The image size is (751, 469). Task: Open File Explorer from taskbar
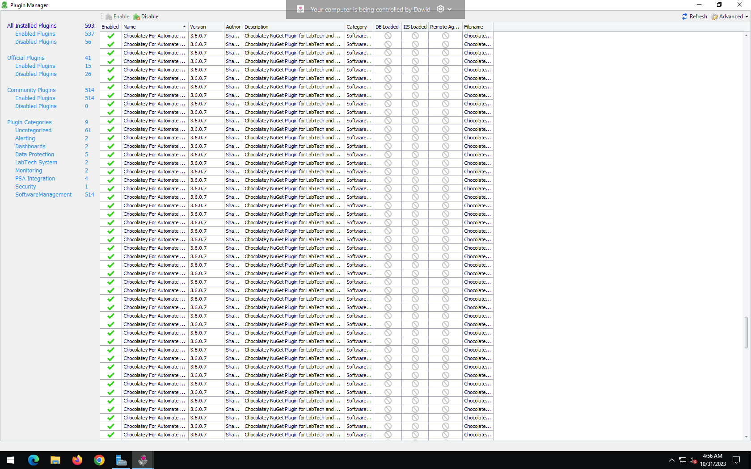55,460
